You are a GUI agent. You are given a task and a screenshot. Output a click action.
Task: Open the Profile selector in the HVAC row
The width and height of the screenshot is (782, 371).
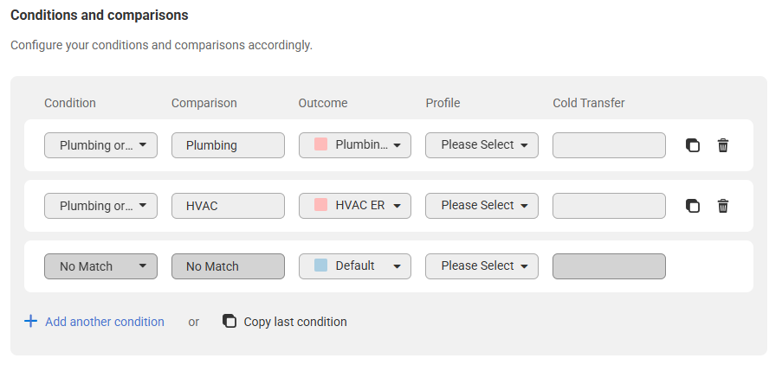point(481,206)
